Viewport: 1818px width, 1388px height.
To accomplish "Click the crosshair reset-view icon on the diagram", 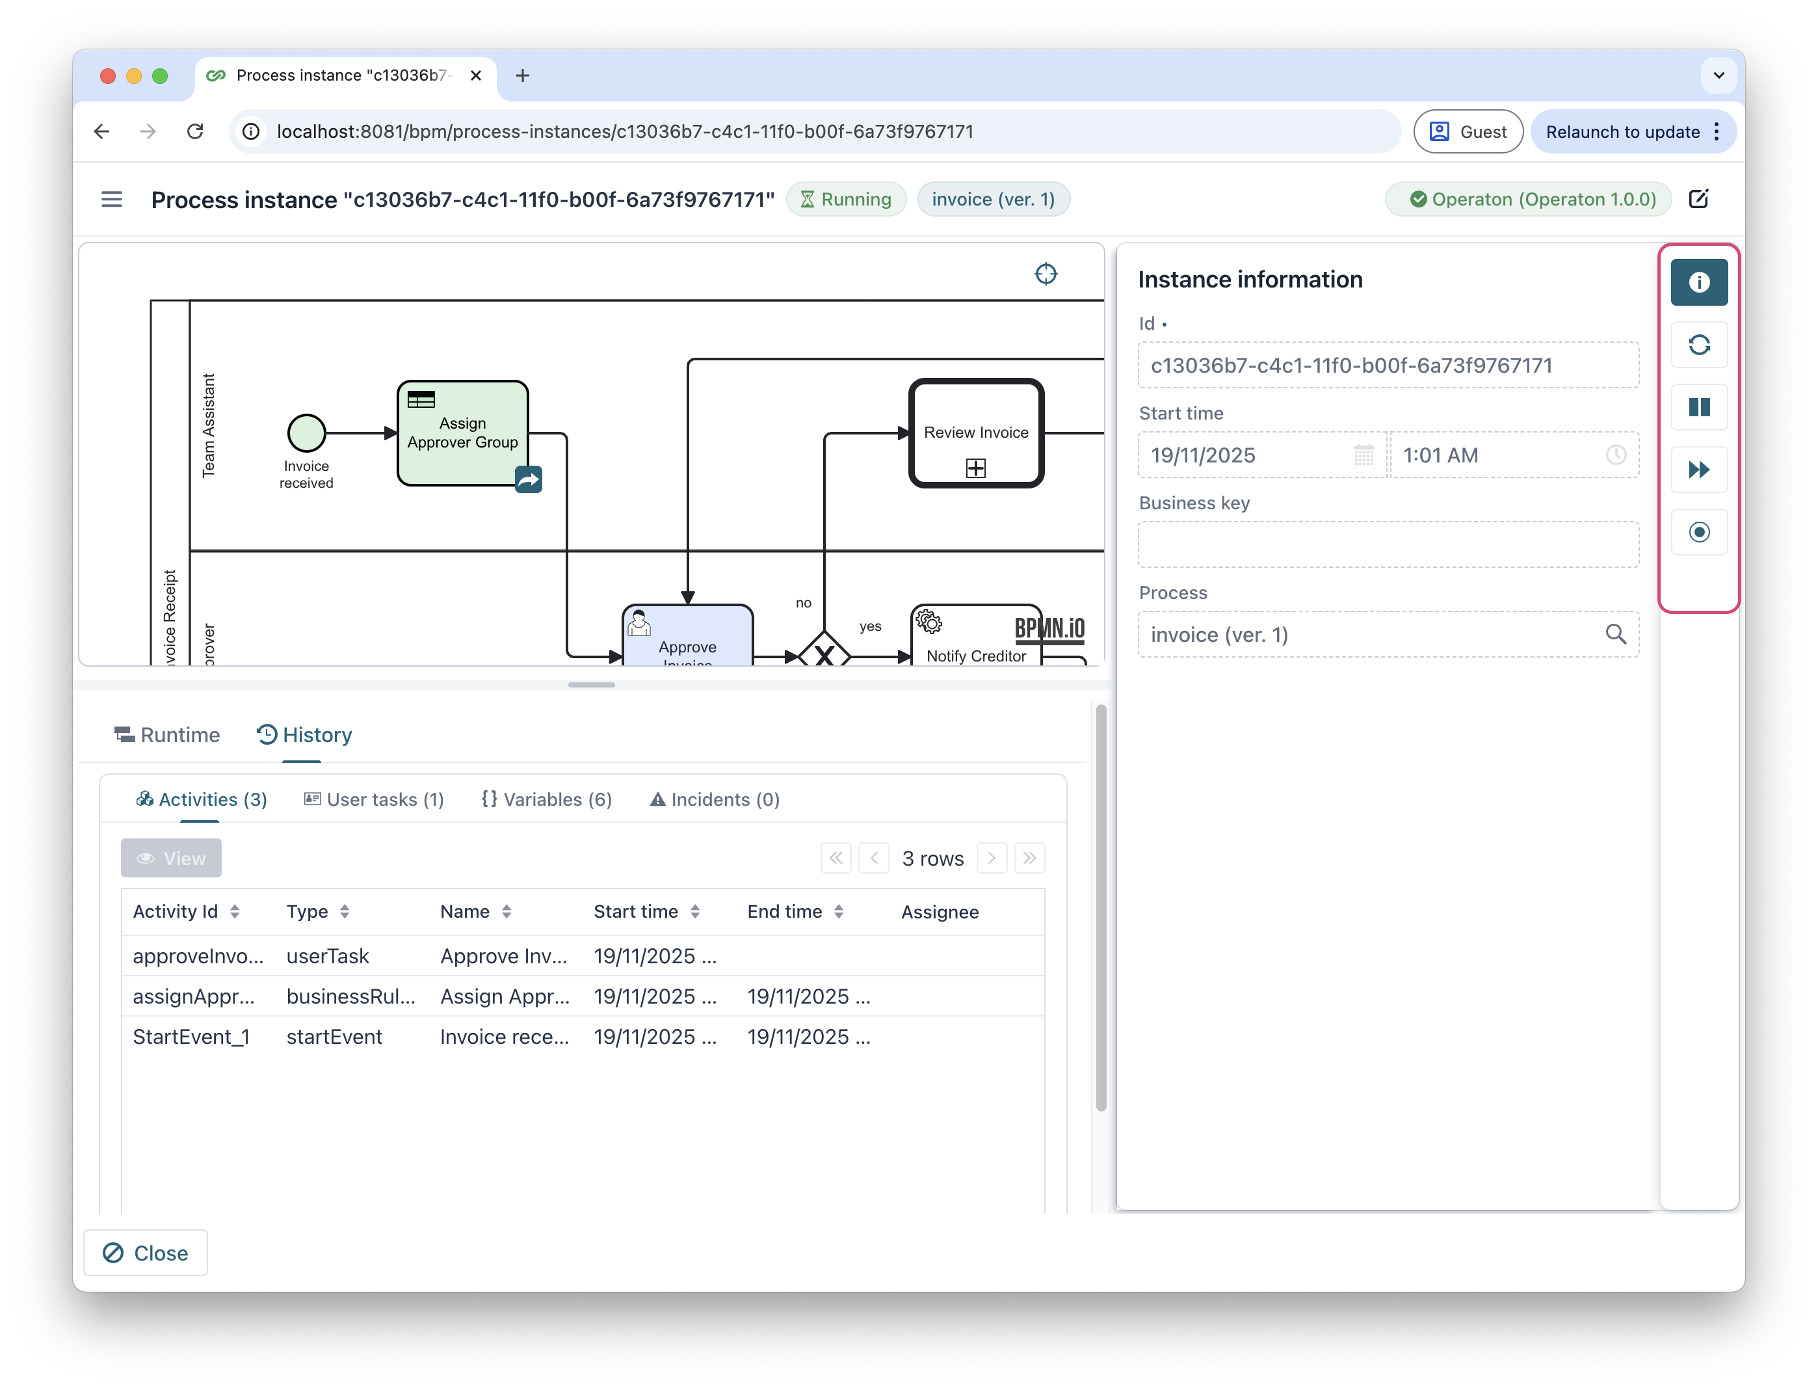I will click(1046, 273).
